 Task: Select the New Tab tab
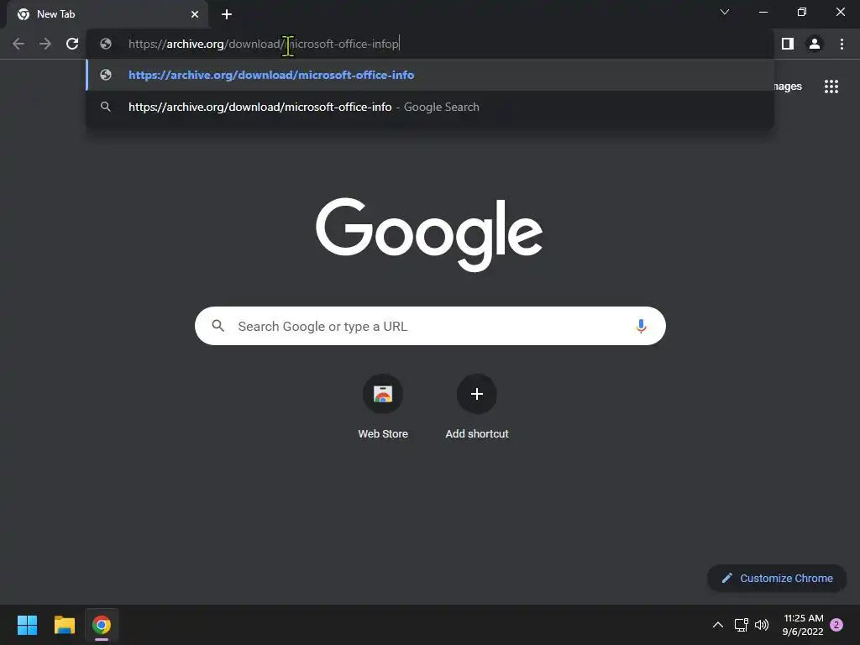[x=107, y=14]
